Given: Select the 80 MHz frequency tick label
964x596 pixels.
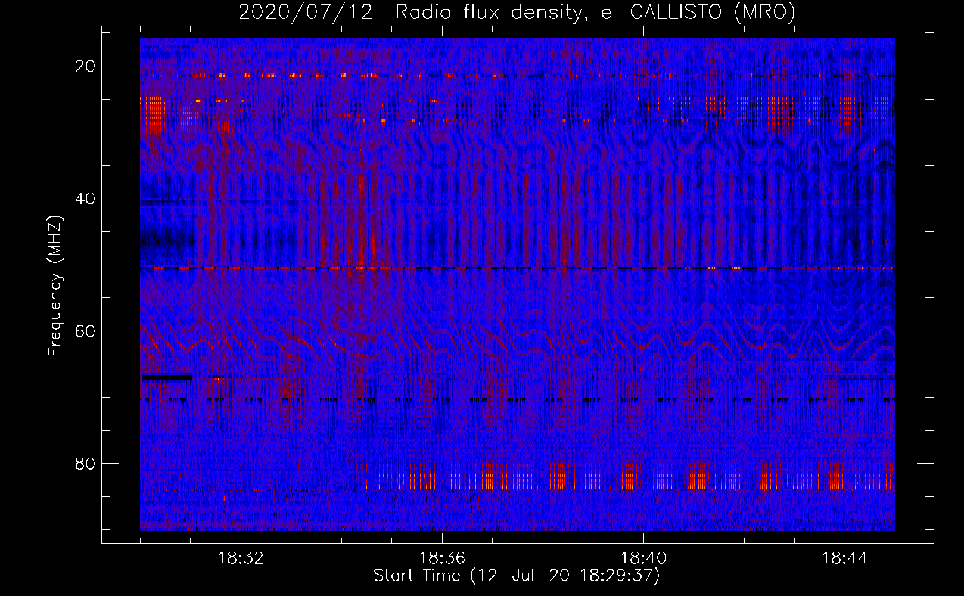Looking at the screenshot, I should click(85, 464).
